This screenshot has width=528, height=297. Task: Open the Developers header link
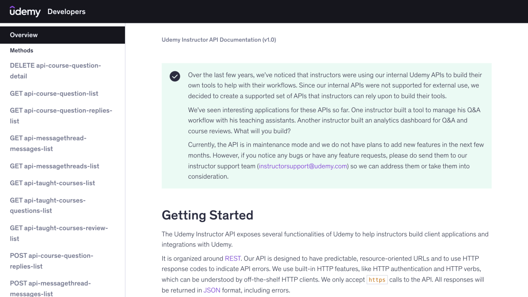point(66,11)
